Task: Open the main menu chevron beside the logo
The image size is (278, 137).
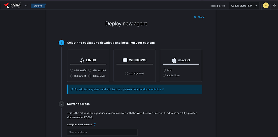Action: click(x=26, y=5)
